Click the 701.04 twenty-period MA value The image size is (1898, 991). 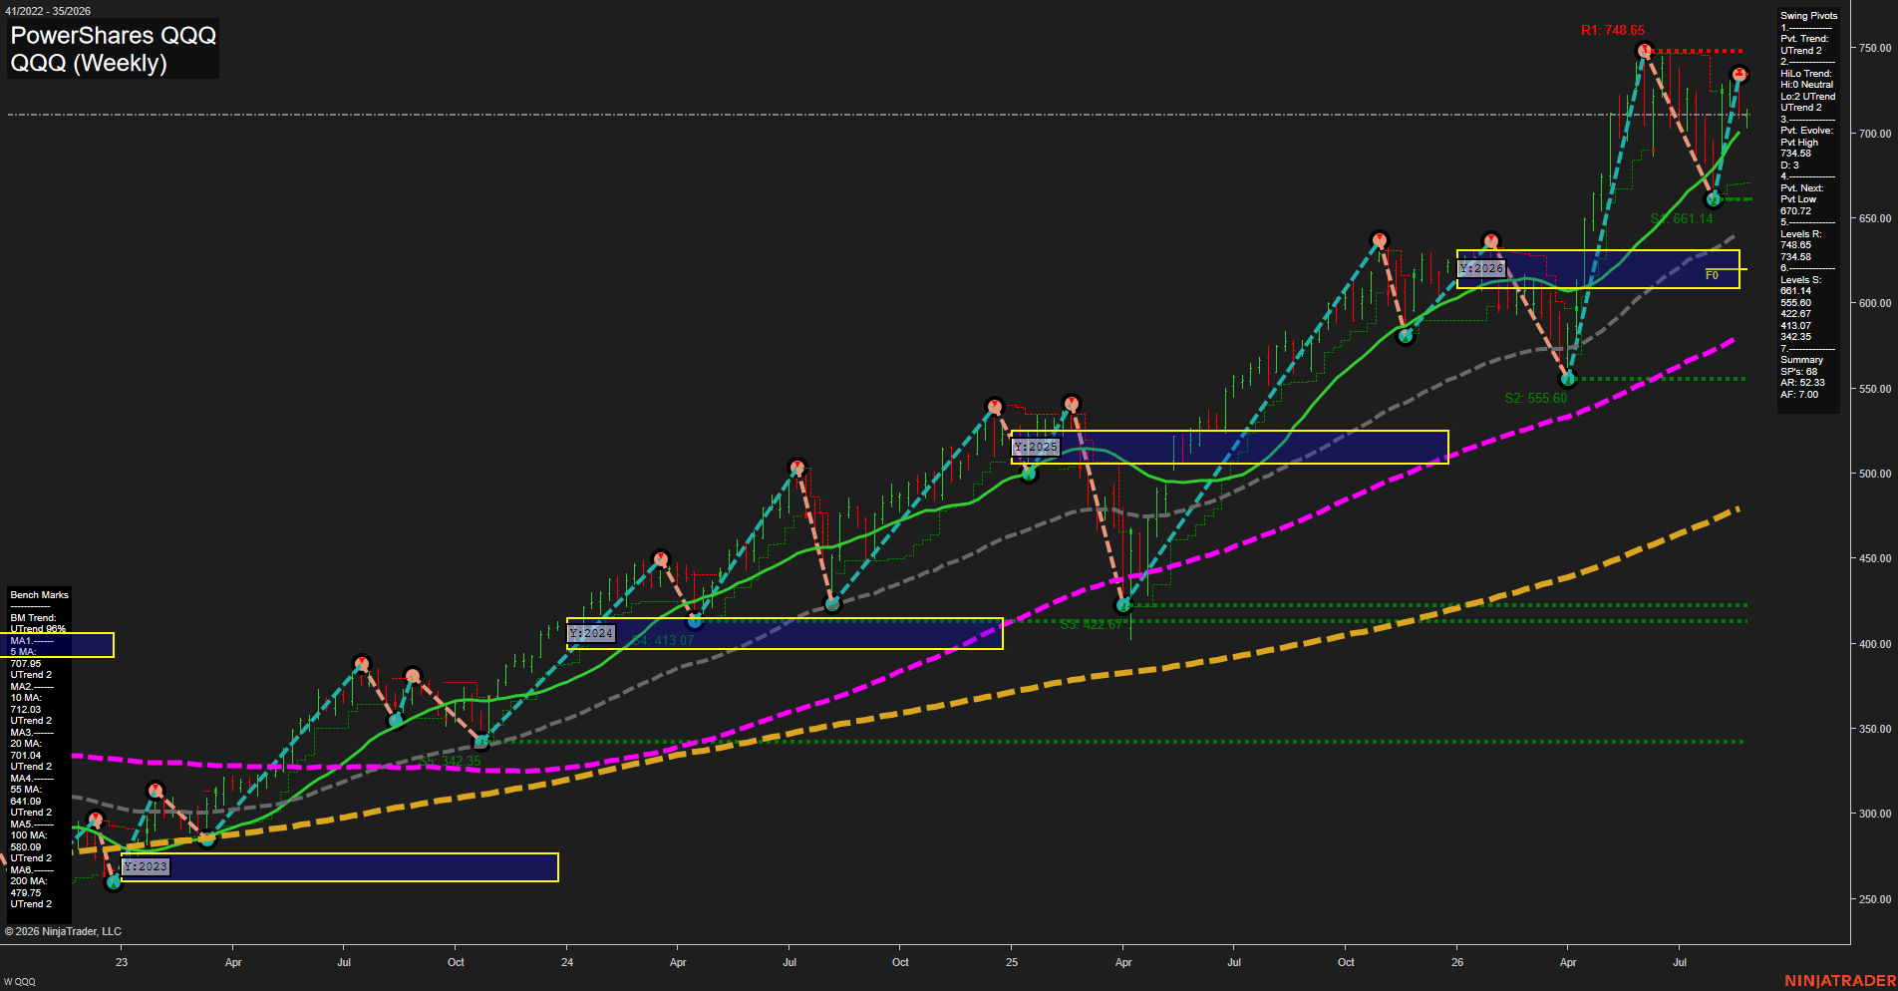coord(26,756)
